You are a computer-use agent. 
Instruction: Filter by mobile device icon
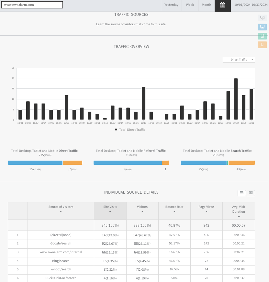tap(262, 45)
